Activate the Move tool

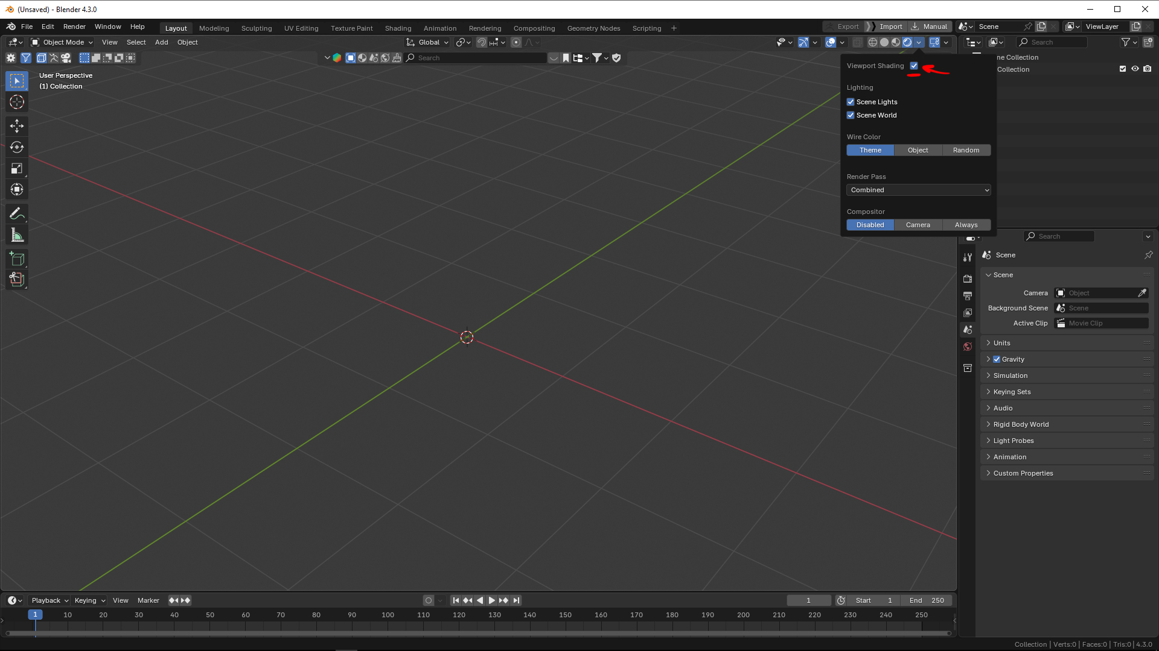[17, 126]
